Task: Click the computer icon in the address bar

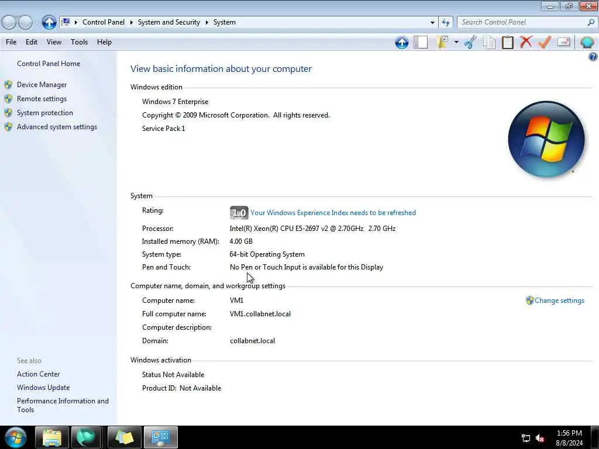Action: tap(66, 22)
